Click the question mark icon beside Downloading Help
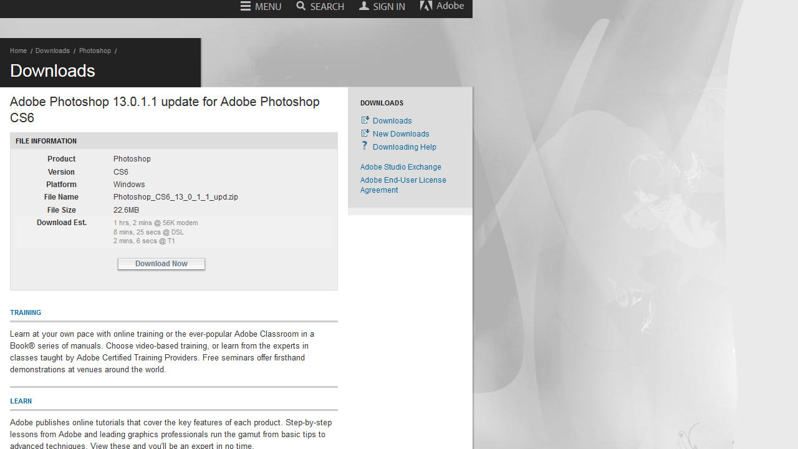The image size is (798, 449). [365, 146]
